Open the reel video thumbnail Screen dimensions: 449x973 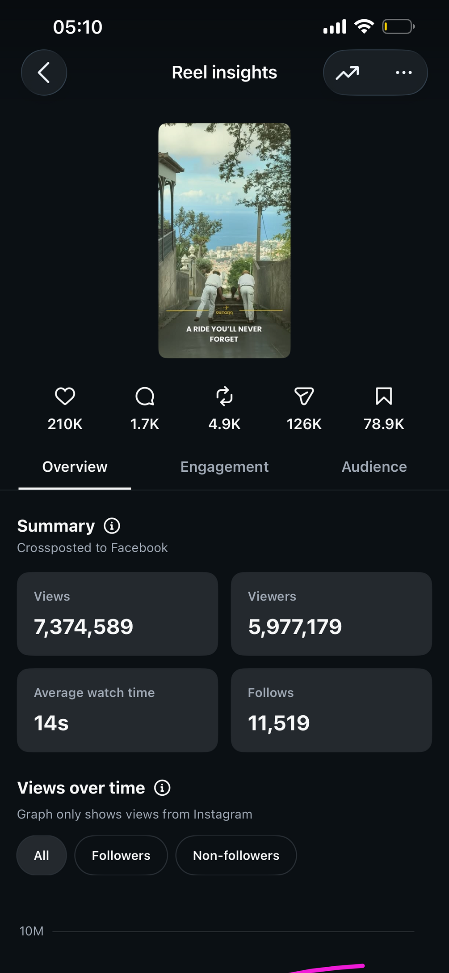point(224,240)
